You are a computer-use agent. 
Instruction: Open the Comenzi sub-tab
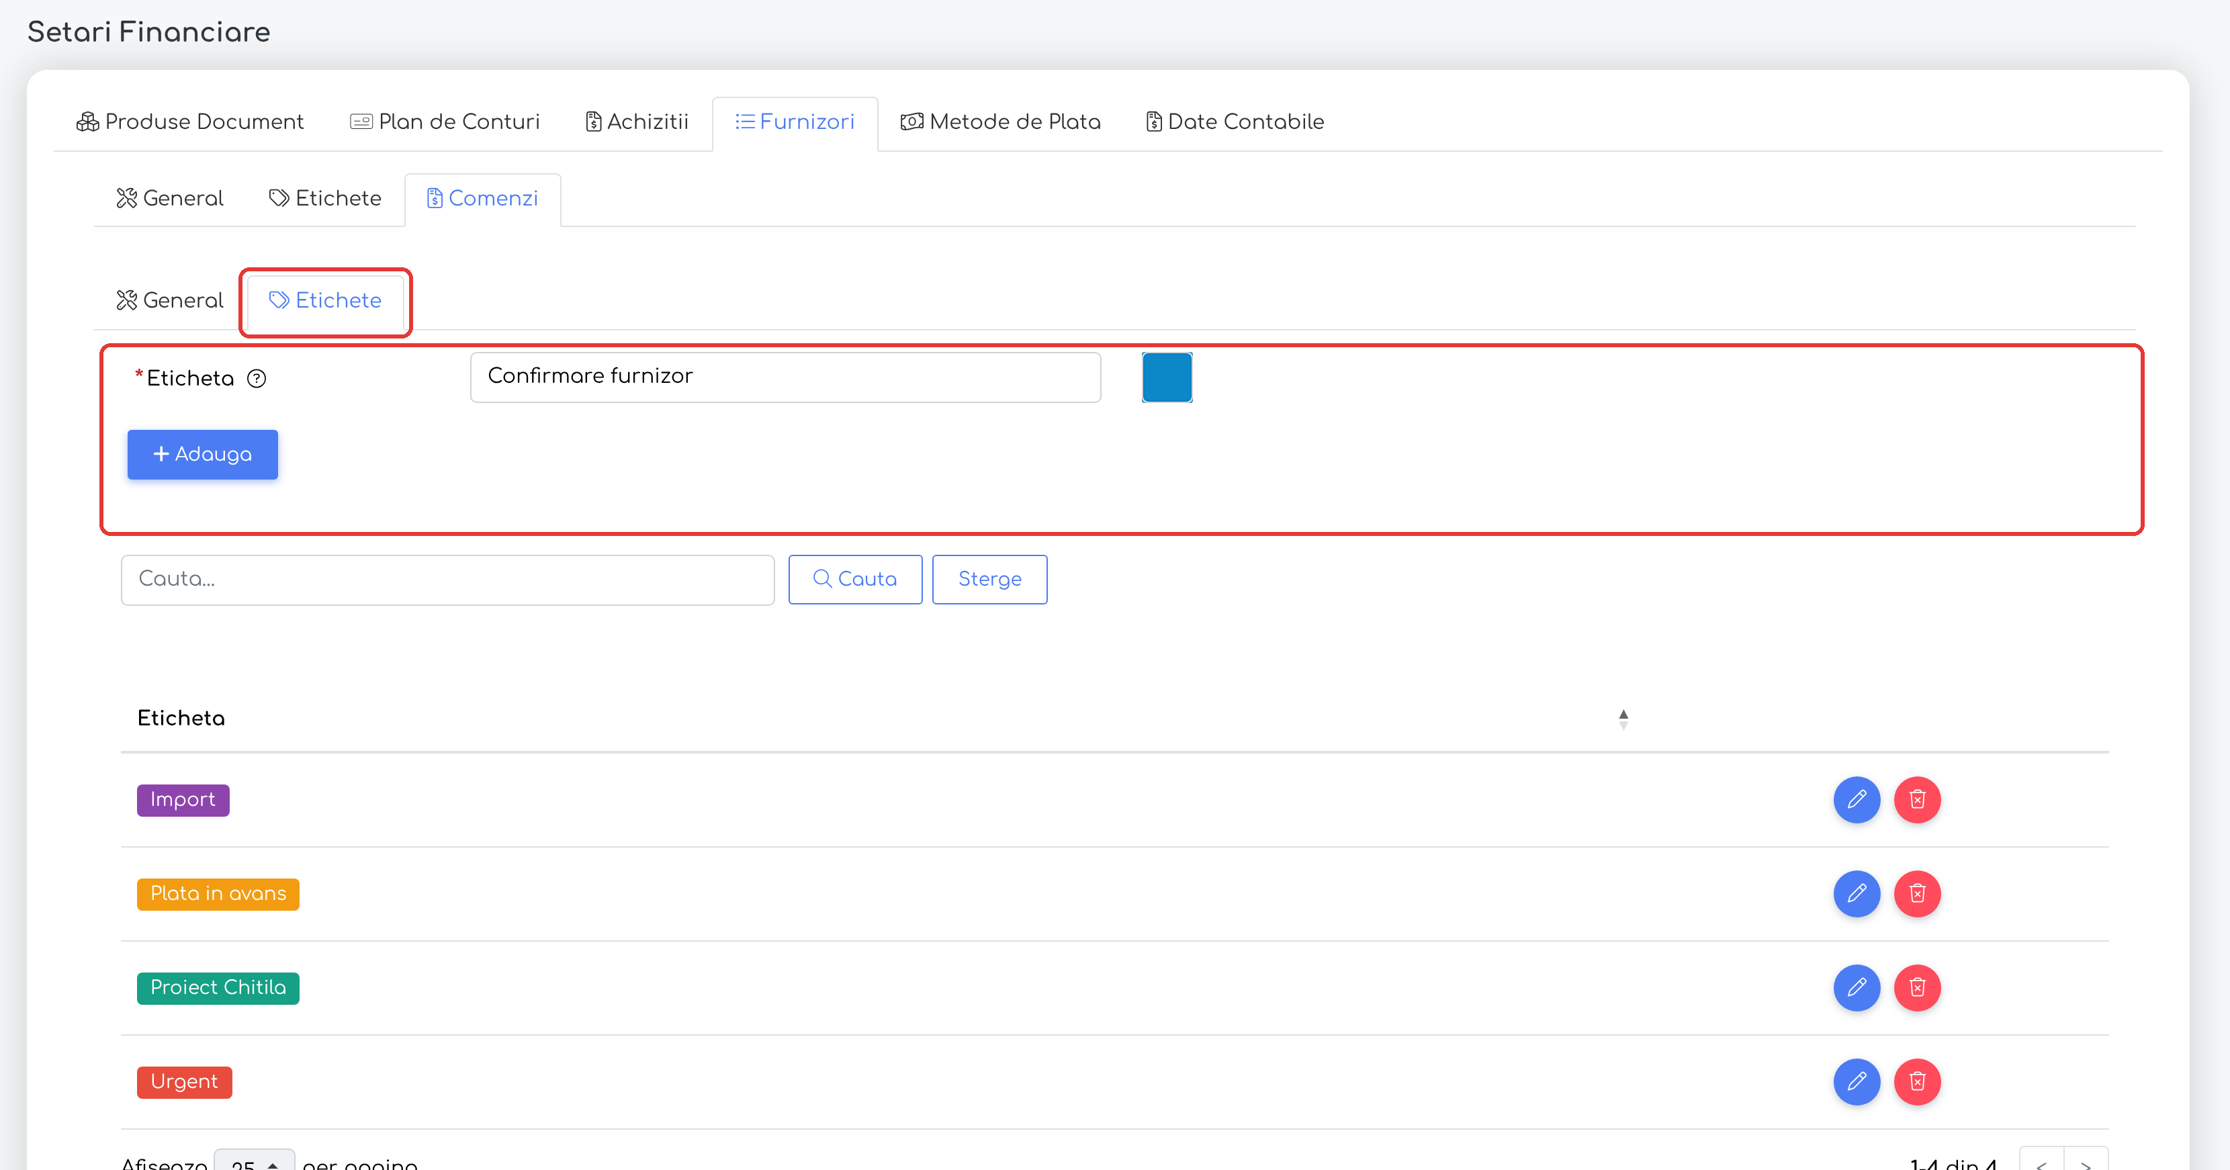(x=482, y=199)
